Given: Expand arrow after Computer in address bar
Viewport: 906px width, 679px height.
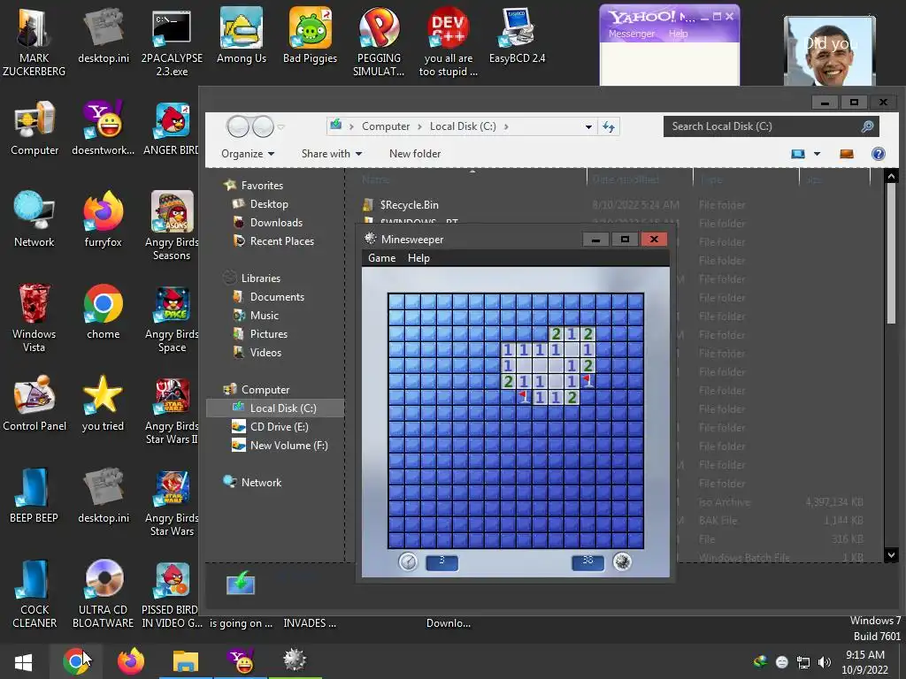Looking at the screenshot, I should pos(419,126).
